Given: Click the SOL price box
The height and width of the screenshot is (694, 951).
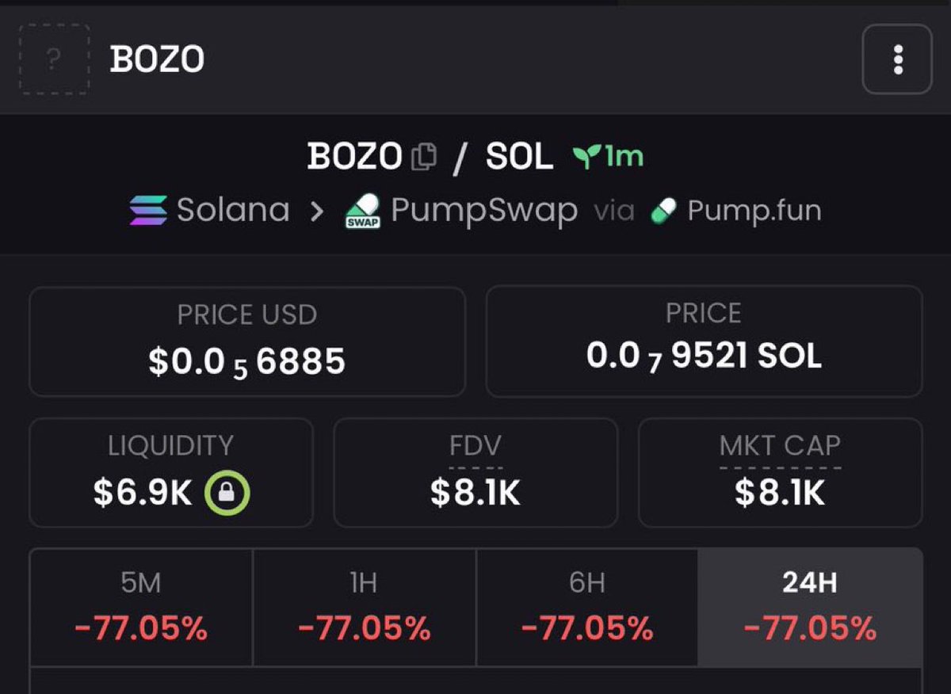Looking at the screenshot, I should 704,341.
